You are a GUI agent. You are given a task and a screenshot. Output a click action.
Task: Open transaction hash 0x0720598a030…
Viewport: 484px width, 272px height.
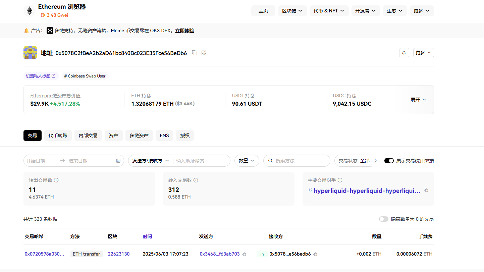tap(44, 254)
